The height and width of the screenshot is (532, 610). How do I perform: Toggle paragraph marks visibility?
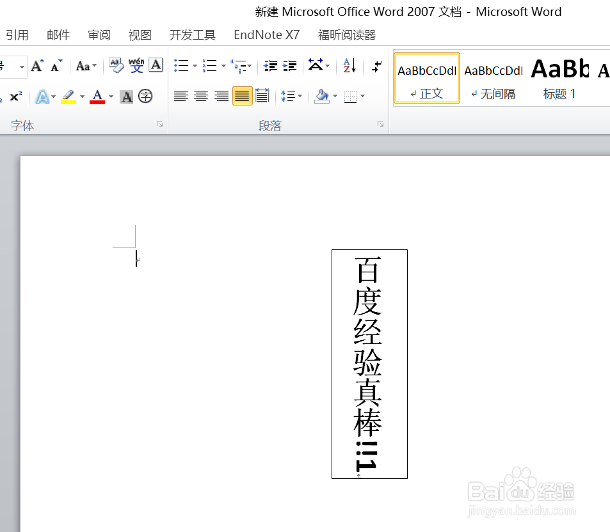[x=376, y=66]
